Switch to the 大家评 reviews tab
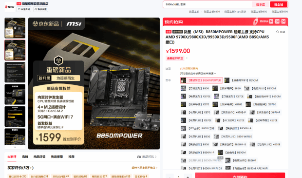Screen dimensions: 302x178 tap(12, 157)
